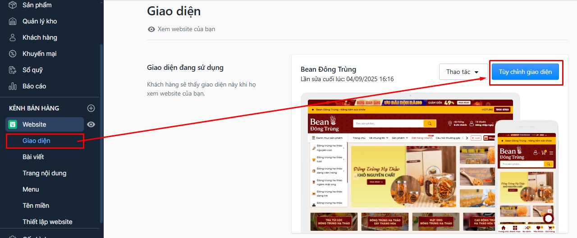
Task: Click Lần sửa cuối lúc timestamp text
Action: tap(347, 79)
